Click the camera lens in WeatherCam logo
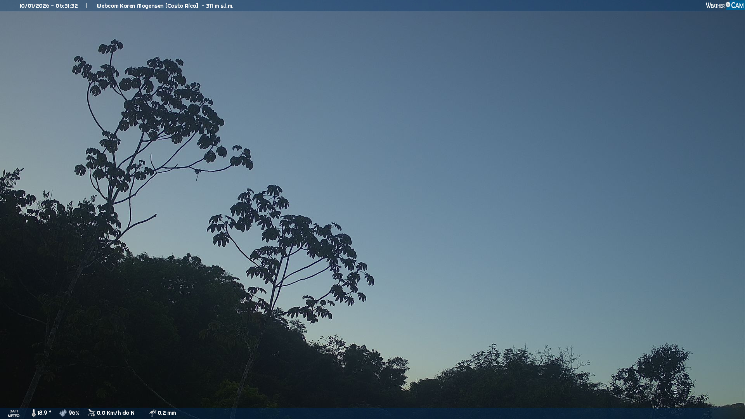 (728, 5)
